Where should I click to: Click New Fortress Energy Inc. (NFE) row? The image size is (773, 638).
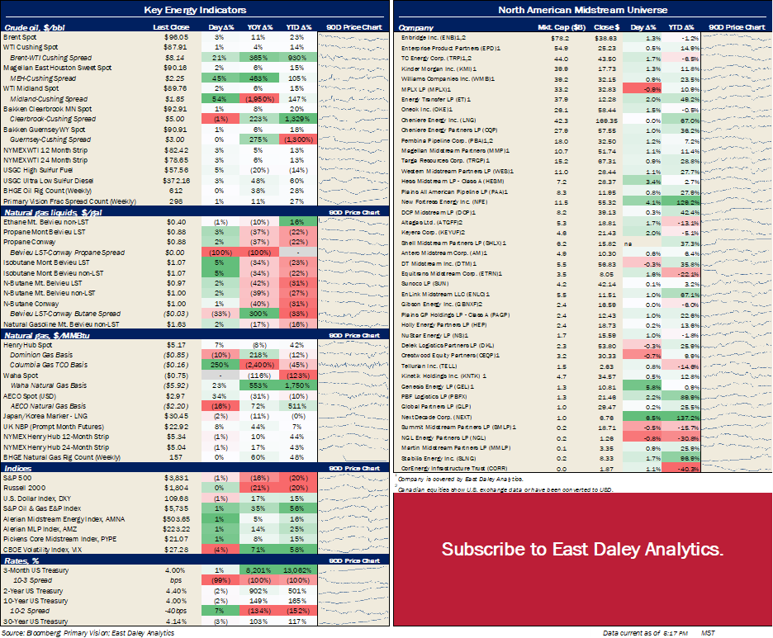pyautogui.click(x=548, y=202)
